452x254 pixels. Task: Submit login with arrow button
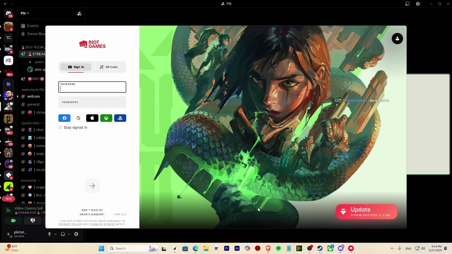(92, 186)
